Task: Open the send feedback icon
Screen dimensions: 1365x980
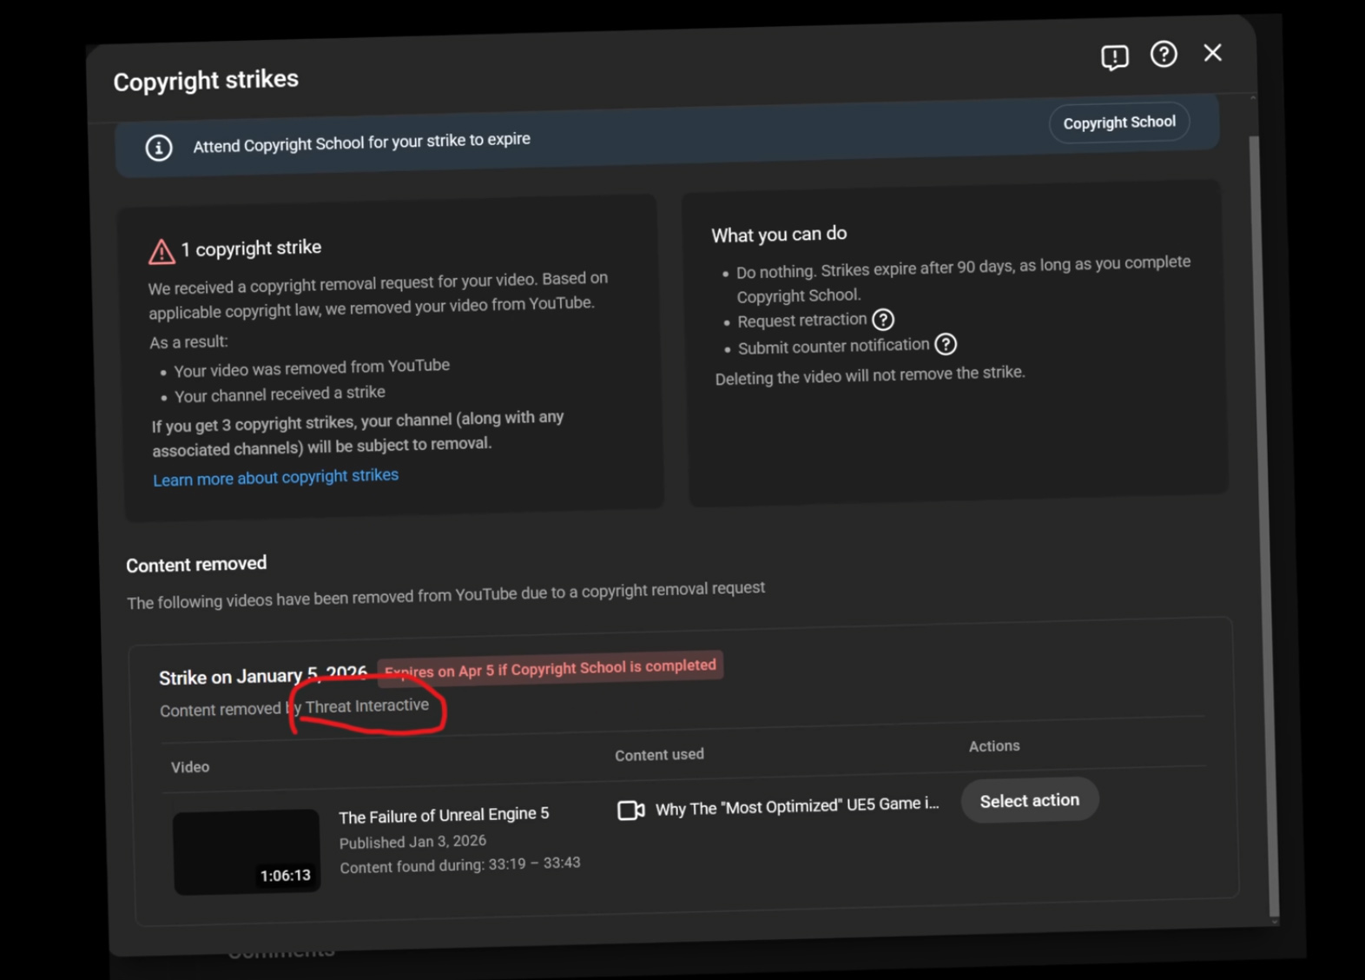Action: click(1115, 57)
